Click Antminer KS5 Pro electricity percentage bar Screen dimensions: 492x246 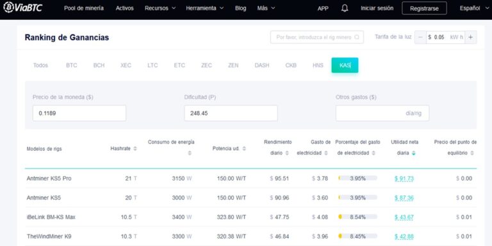click(x=357, y=178)
